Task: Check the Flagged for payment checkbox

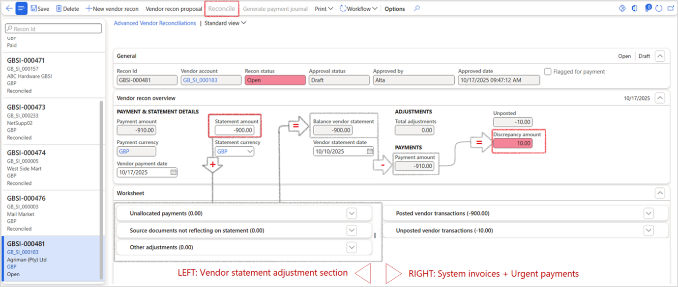Action: [x=548, y=72]
